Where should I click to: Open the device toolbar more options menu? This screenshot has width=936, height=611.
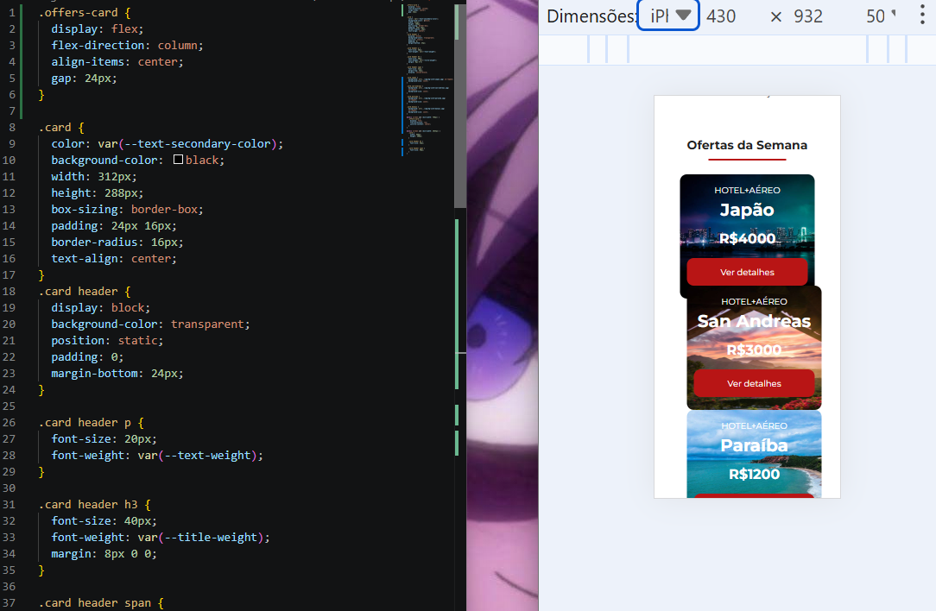(x=922, y=16)
